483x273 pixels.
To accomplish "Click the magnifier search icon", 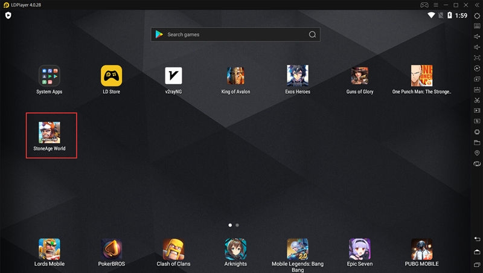I will tap(312, 34).
